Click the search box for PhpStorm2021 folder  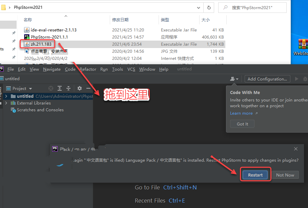coord(252,8)
